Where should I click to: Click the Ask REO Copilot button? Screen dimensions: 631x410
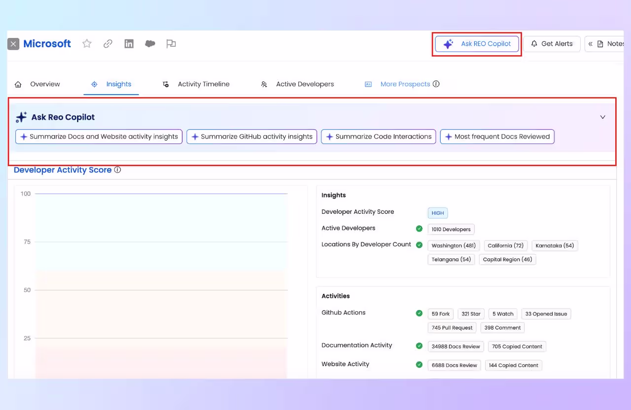click(477, 44)
